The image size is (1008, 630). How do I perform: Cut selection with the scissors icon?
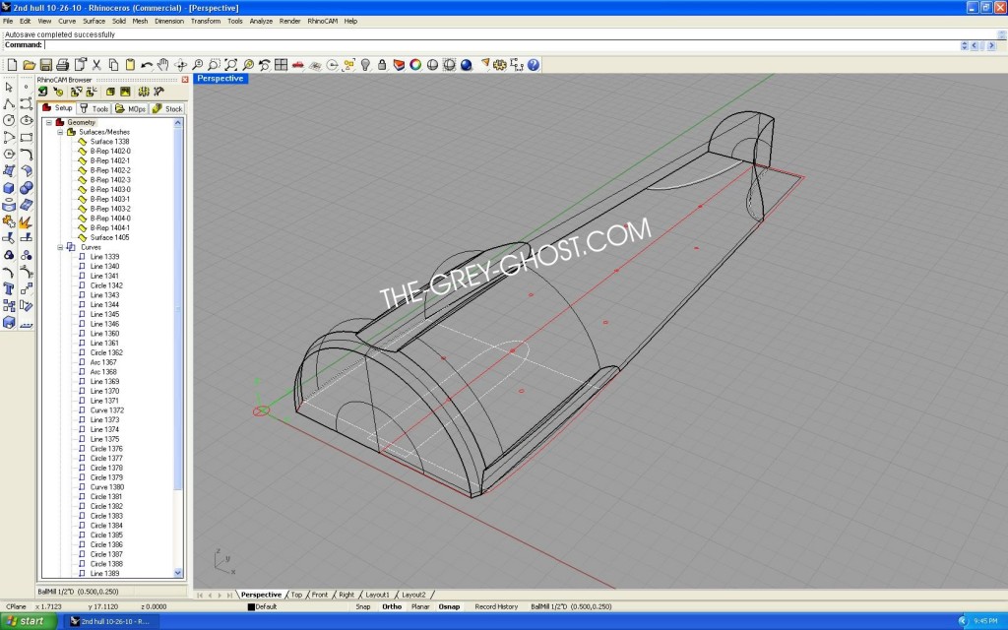pyautogui.click(x=96, y=65)
